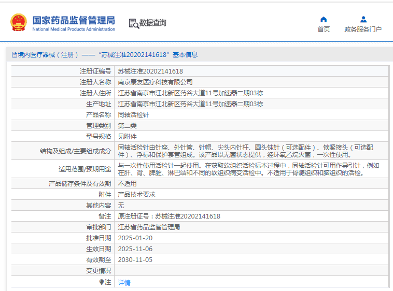This screenshot has height=291, width=393.
Task: Click expiry date value 2030-11-05
Action: [135, 260]
